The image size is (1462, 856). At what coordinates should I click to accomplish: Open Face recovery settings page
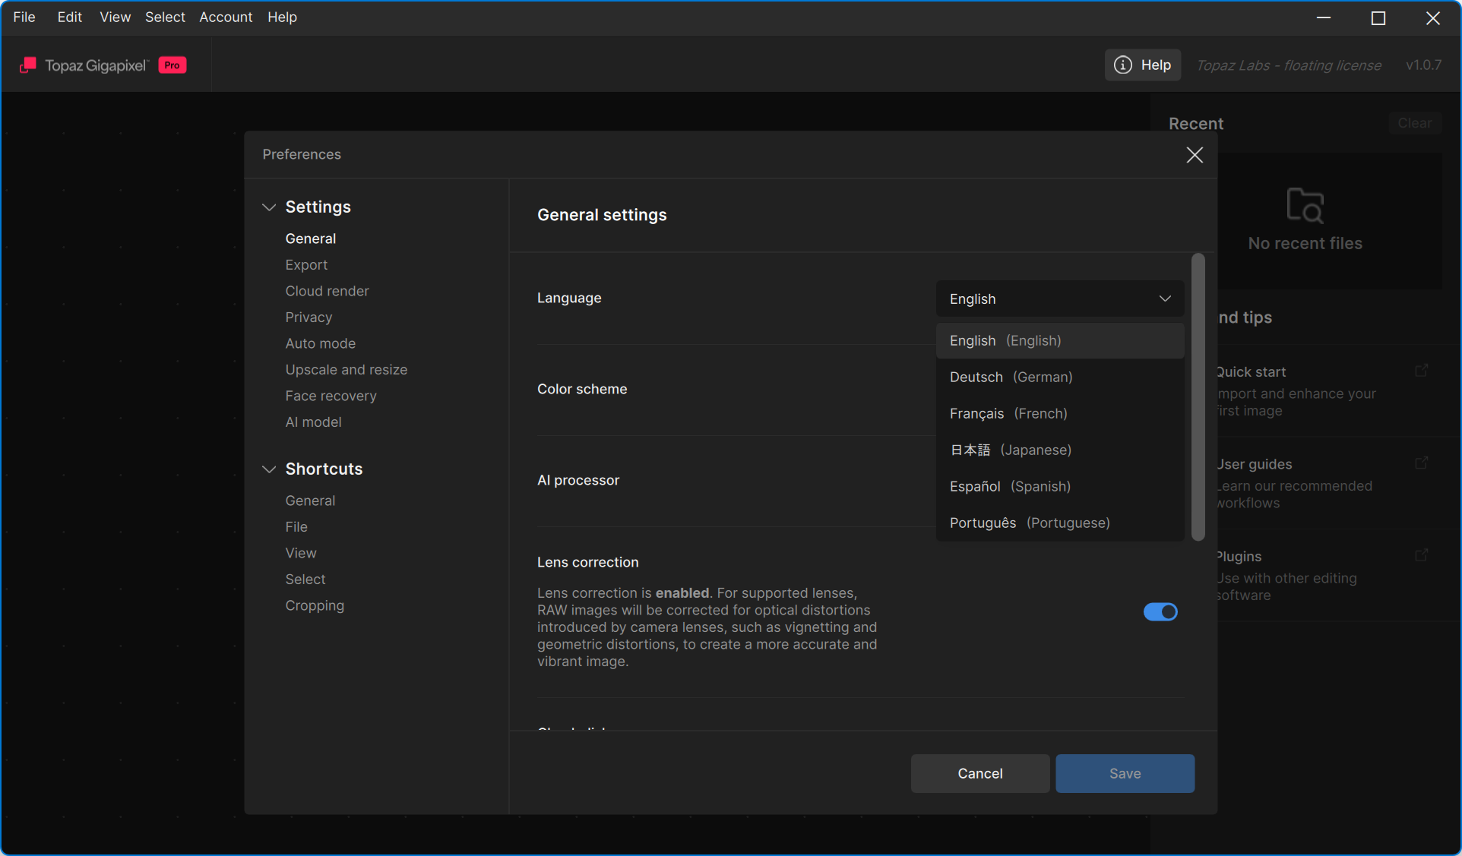tap(331, 396)
